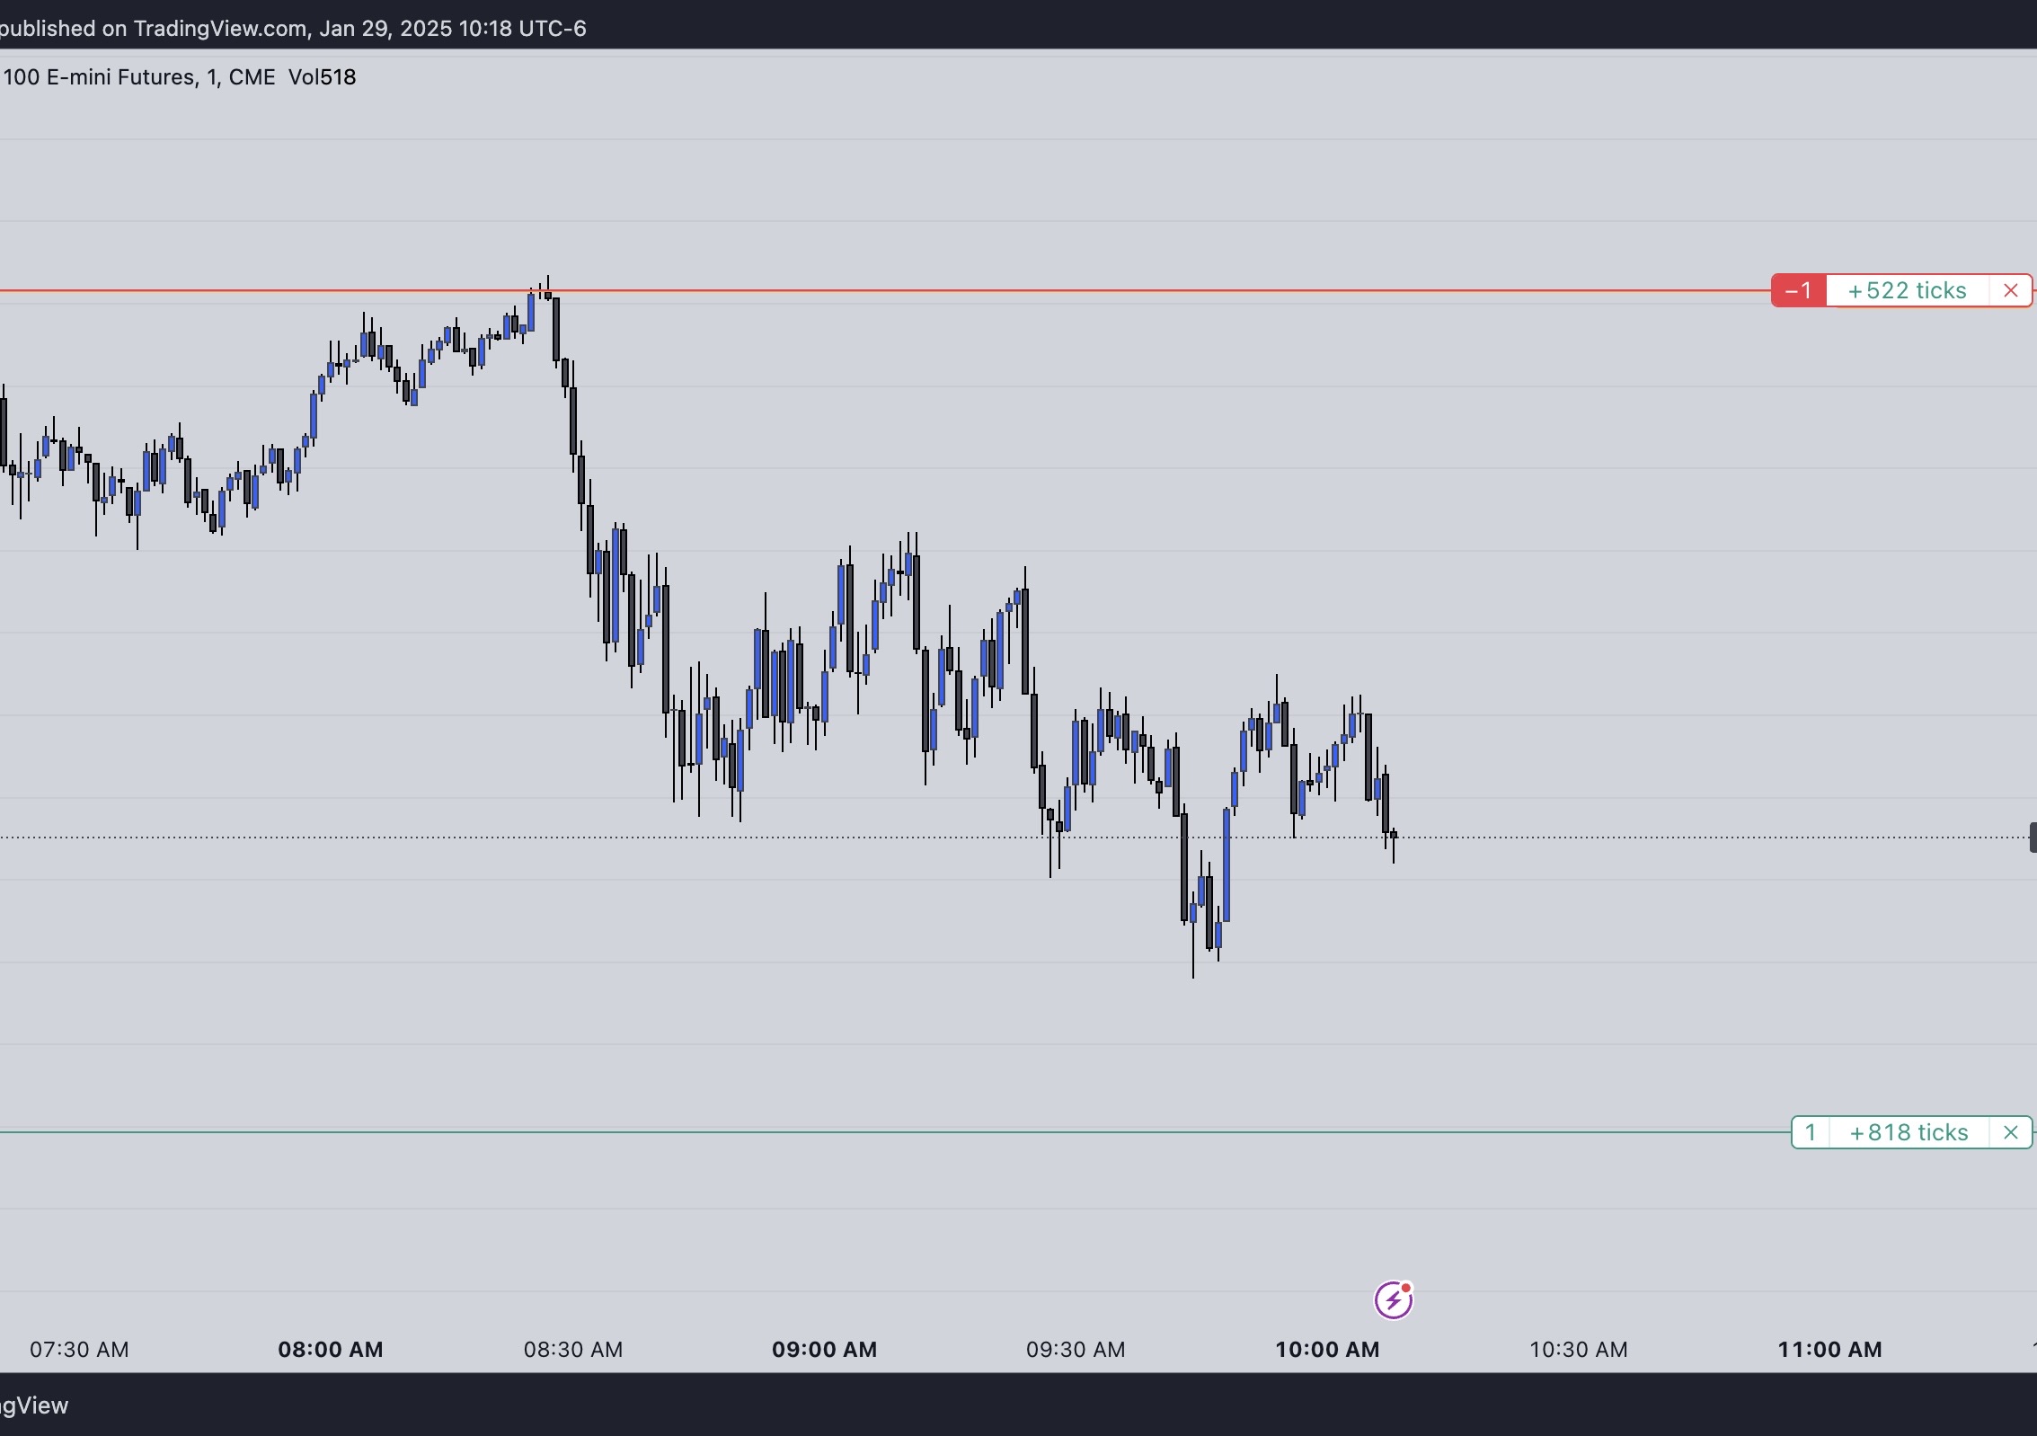This screenshot has width=2037, height=1436.
Task: Open the TradingView.com published header link
Action: pyautogui.click(x=220, y=29)
